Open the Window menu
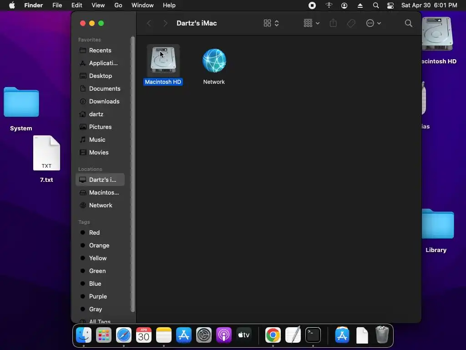 (x=142, y=5)
